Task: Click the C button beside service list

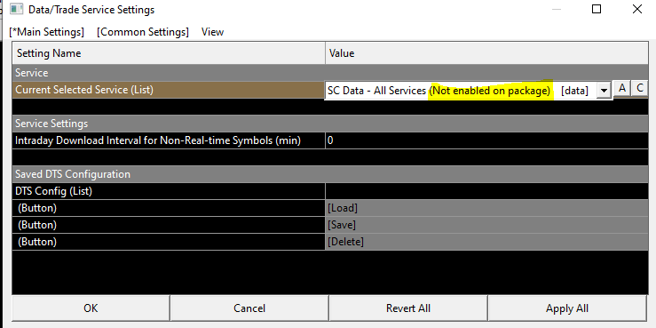Action: [640, 89]
